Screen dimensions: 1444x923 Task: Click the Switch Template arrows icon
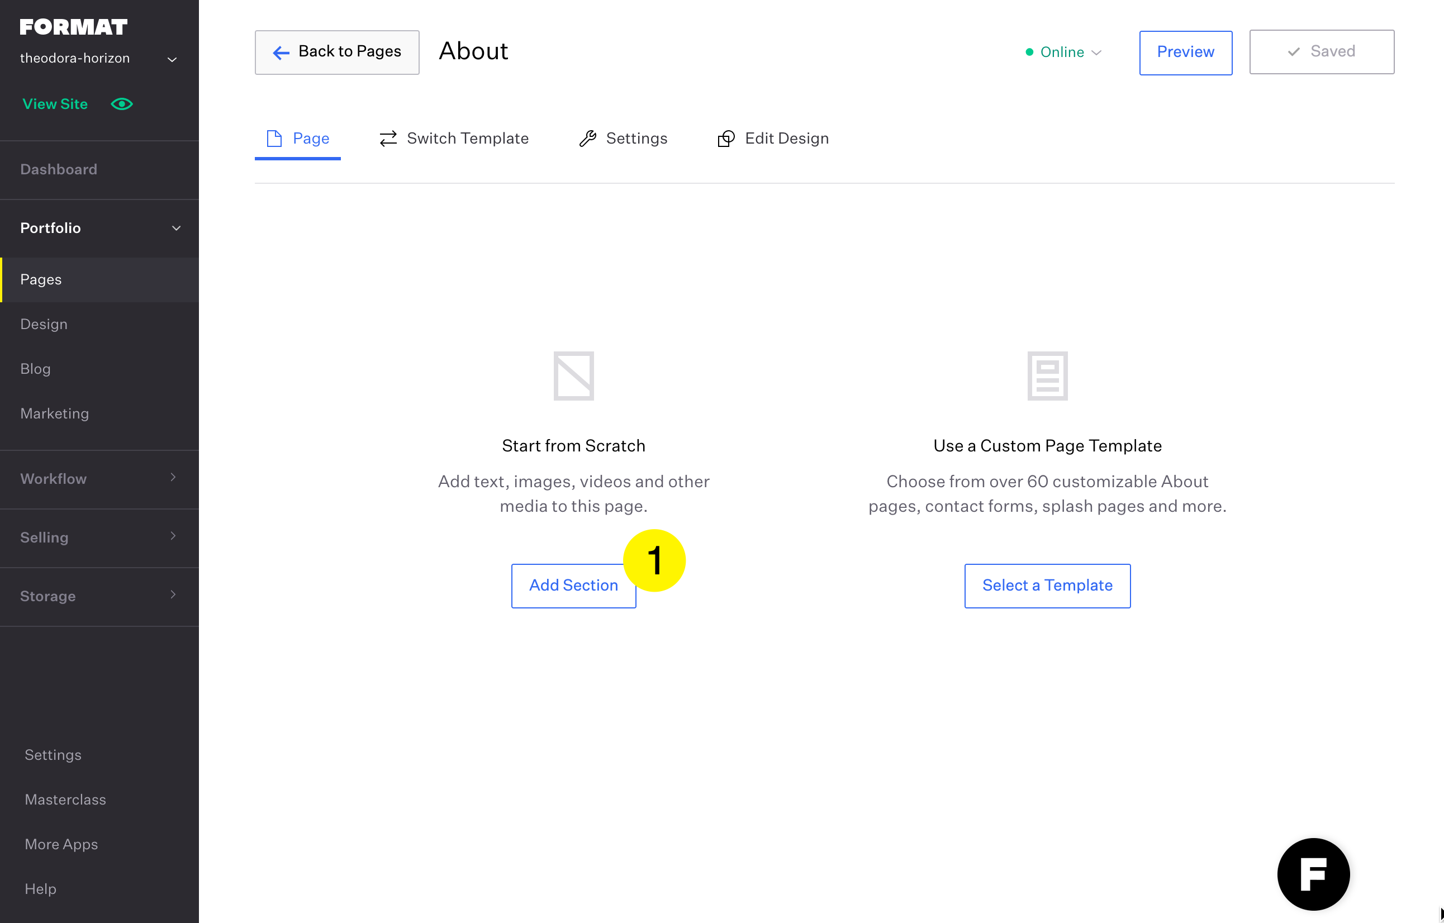tap(388, 139)
